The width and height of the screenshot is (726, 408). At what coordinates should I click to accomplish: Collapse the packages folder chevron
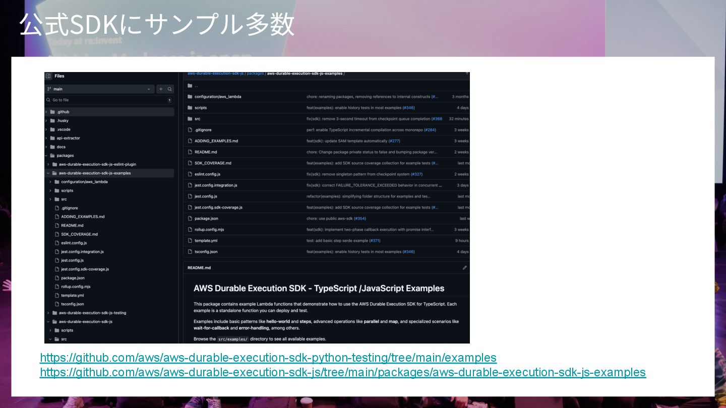tap(46, 156)
